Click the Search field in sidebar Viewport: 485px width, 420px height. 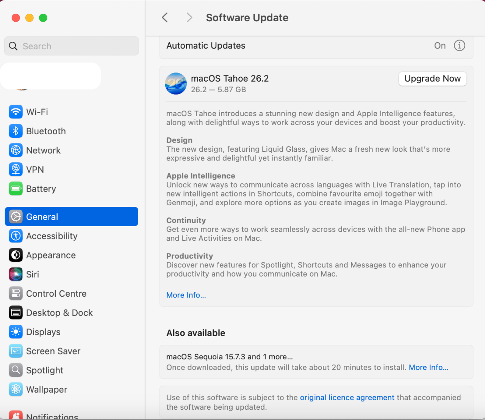tap(72, 46)
